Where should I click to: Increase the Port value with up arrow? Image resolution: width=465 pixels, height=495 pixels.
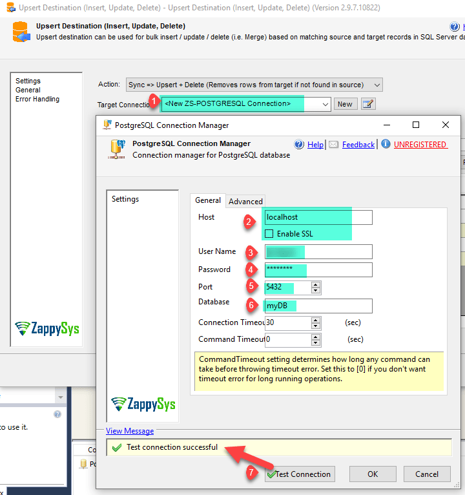315,284
